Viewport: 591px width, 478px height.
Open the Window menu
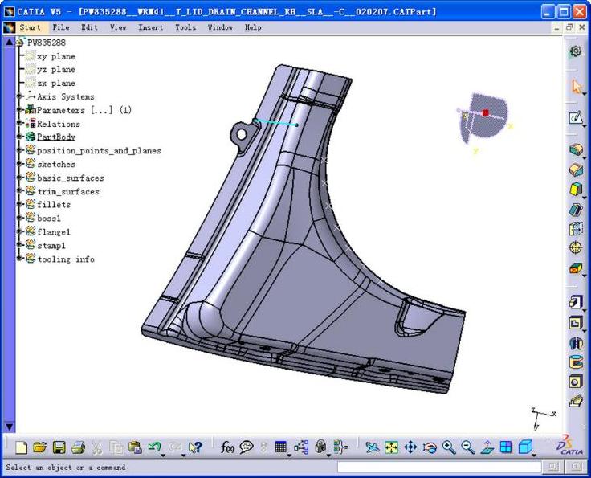click(220, 27)
